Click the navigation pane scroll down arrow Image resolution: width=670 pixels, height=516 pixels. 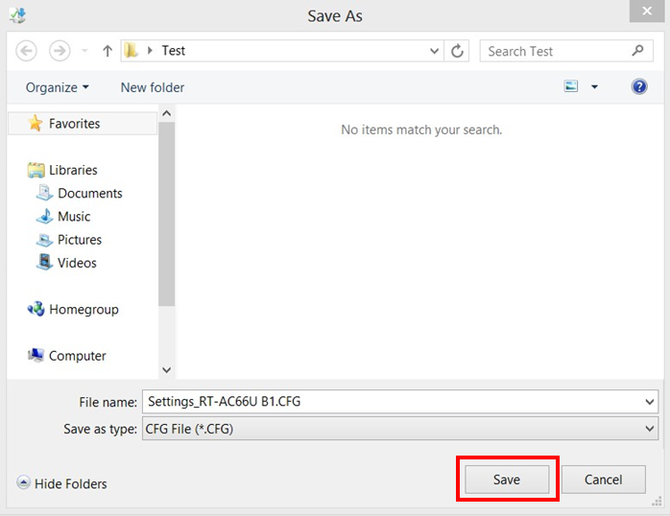point(167,369)
